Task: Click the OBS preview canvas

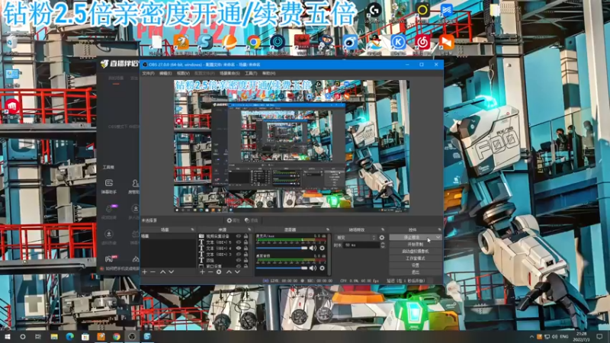Action: 291,146
